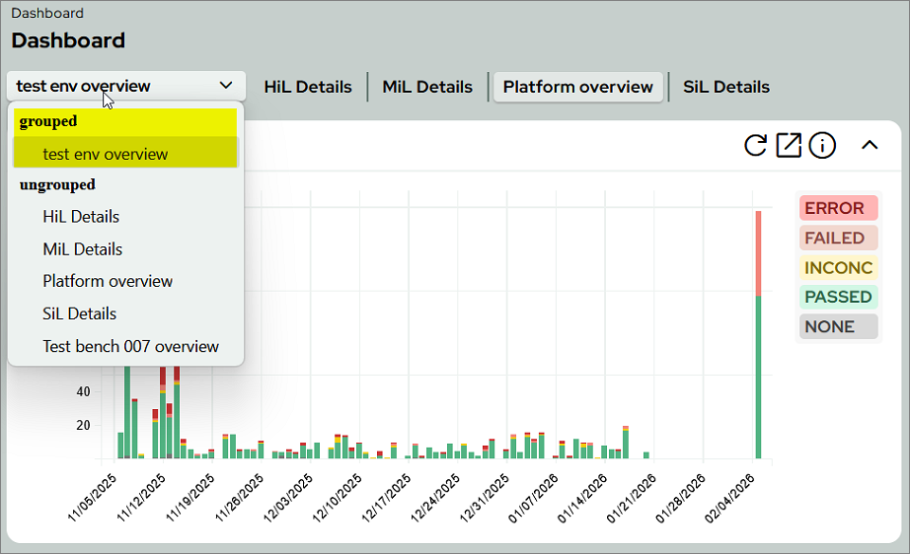Open the SiL Details tab
The image size is (910, 554).
click(726, 87)
